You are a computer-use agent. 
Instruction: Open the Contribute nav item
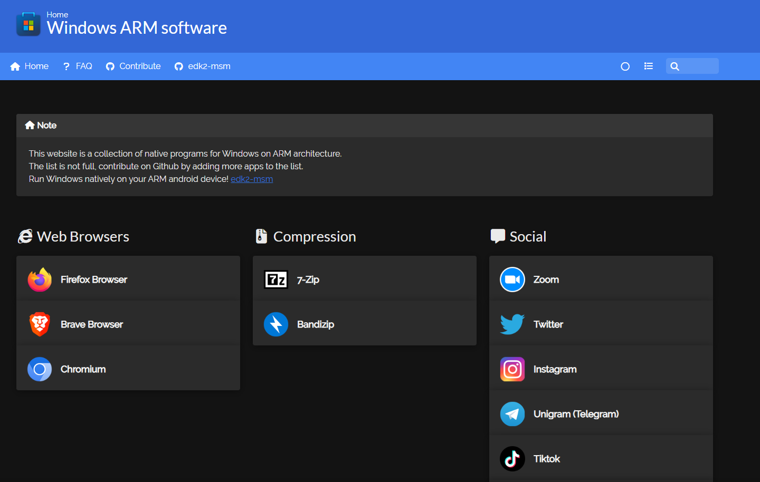(x=133, y=66)
